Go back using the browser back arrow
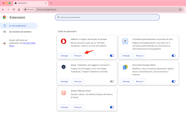186x115 pixels. click(x=3, y=9)
